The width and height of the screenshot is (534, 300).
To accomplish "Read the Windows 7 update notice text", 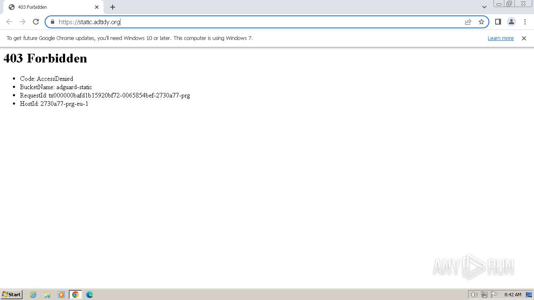I will pos(130,38).
